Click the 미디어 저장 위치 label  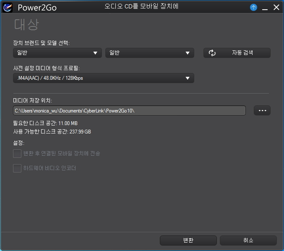tap(32, 100)
